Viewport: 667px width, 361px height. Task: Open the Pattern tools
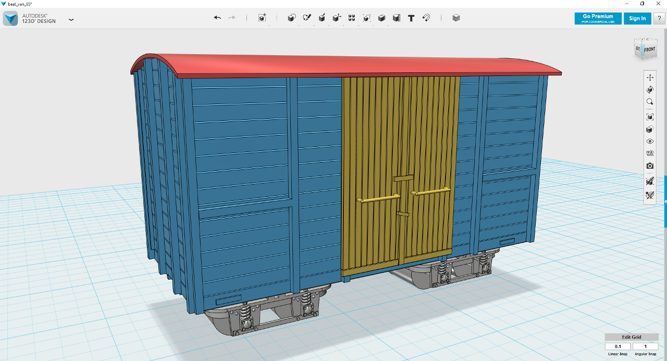point(352,18)
